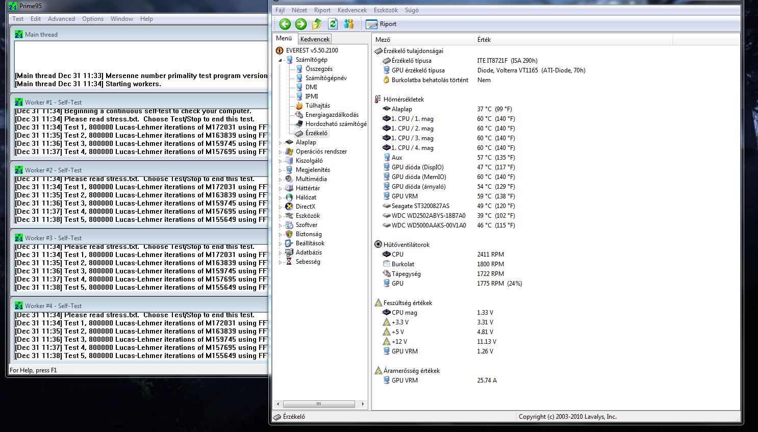Select EVEREST v5.50.2100 root node
This screenshot has height=432, width=758.
click(312, 50)
